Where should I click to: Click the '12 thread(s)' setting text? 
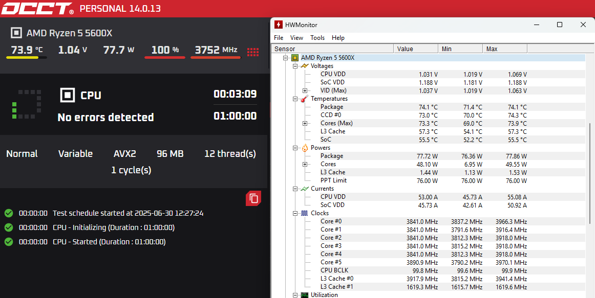230,154
